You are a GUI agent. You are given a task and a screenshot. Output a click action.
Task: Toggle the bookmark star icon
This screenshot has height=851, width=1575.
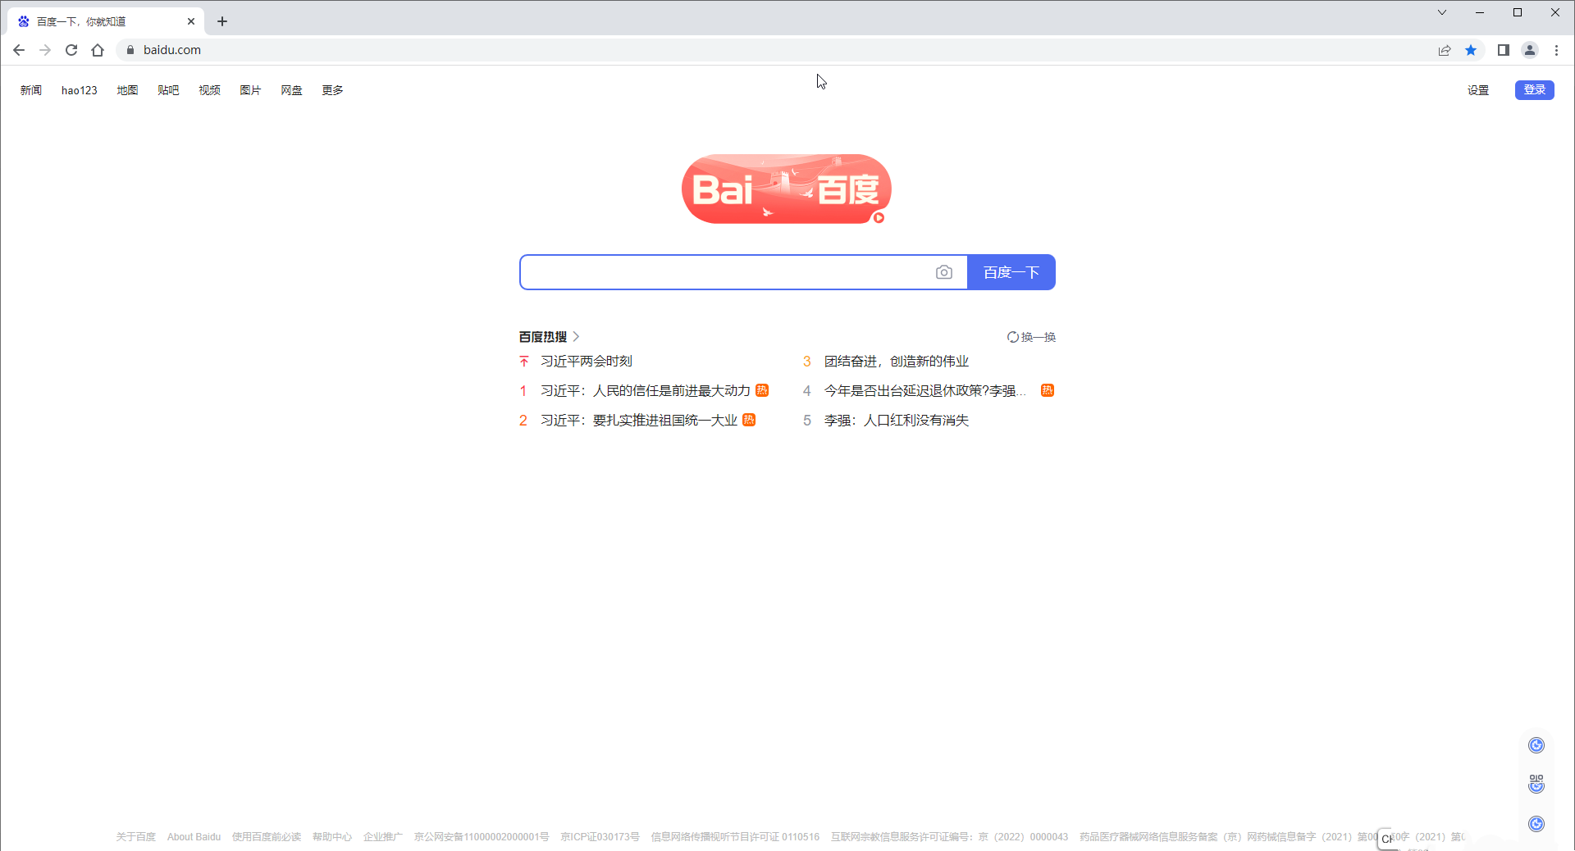coord(1471,50)
